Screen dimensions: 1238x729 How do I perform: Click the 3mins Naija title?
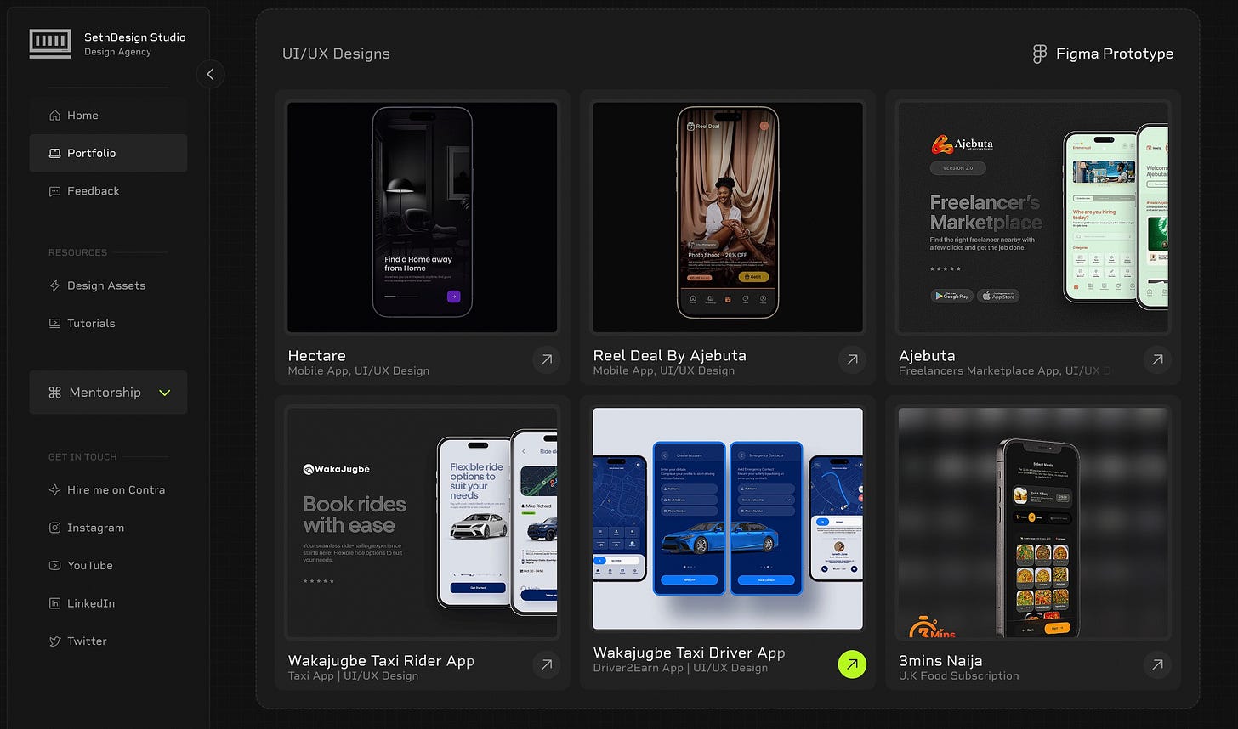[940, 661]
